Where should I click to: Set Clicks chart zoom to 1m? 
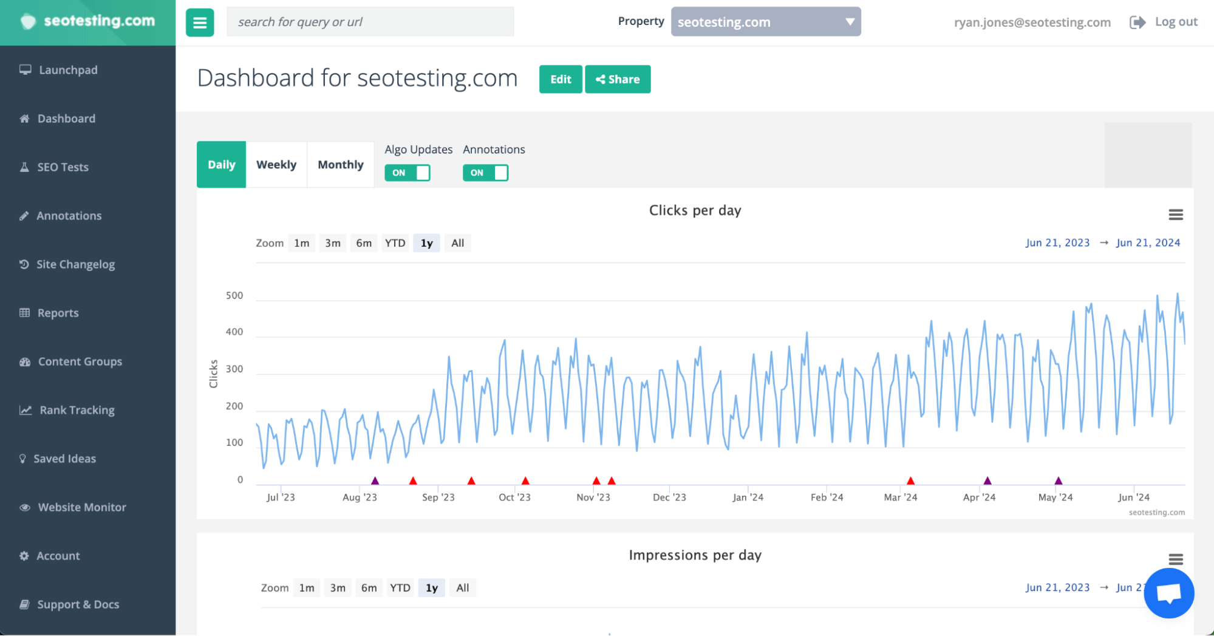click(x=302, y=243)
